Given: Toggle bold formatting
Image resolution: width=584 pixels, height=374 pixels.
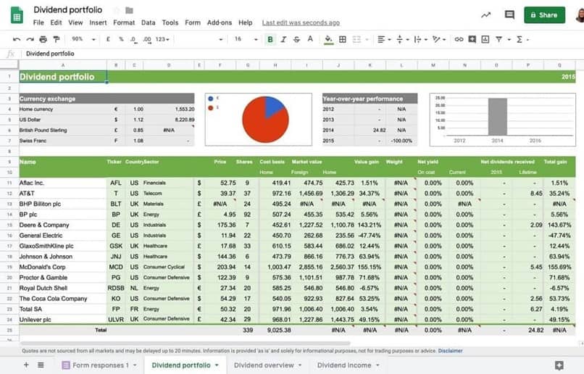Looking at the screenshot, I should click(x=270, y=39).
